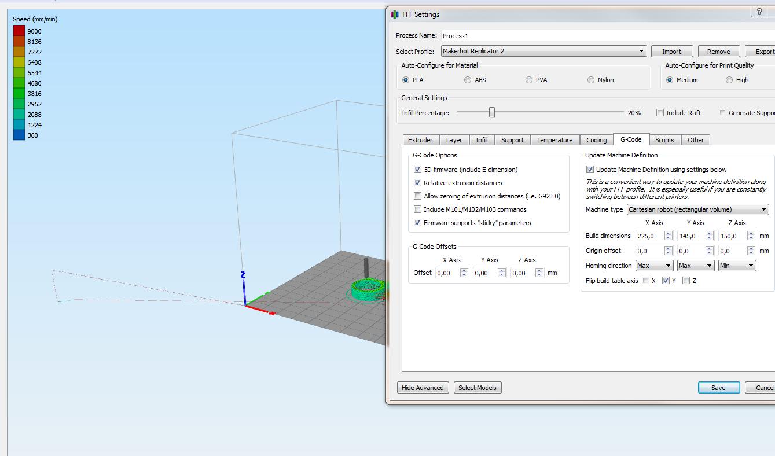Click the red 9000 speed legend swatch

point(19,31)
